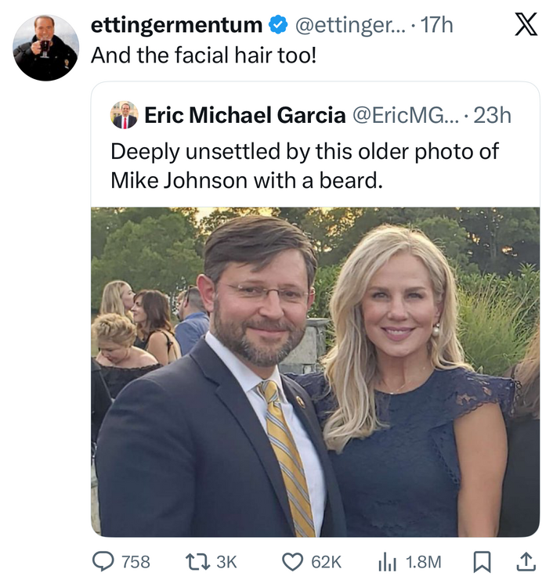Open the quoted tweet's 23h timestamp
553x587 pixels.
pyautogui.click(x=493, y=115)
